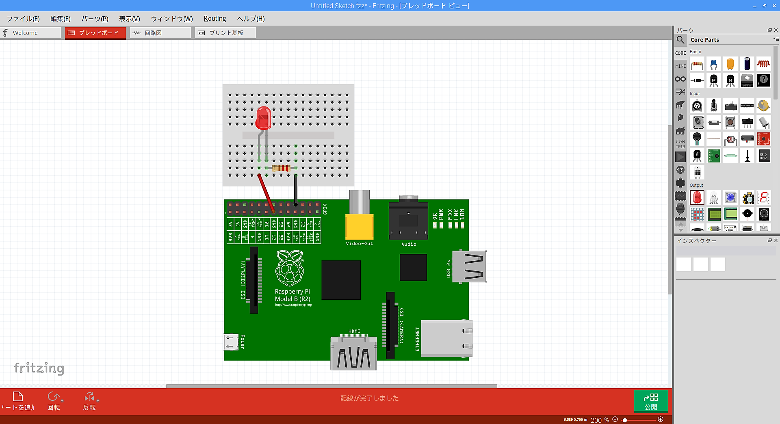The image size is (780, 424).
Task: Open the ウィンドウ(W) menu
Action: [x=172, y=19]
